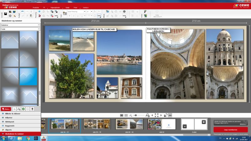The image size is (251, 141).
Task: Go to the previous page arrow
Action: 152,115
